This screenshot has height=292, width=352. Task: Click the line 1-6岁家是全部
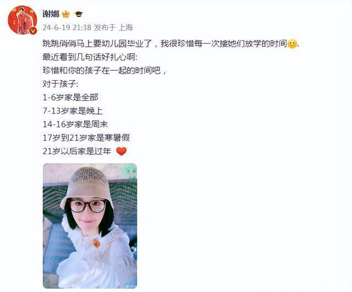click(70, 98)
